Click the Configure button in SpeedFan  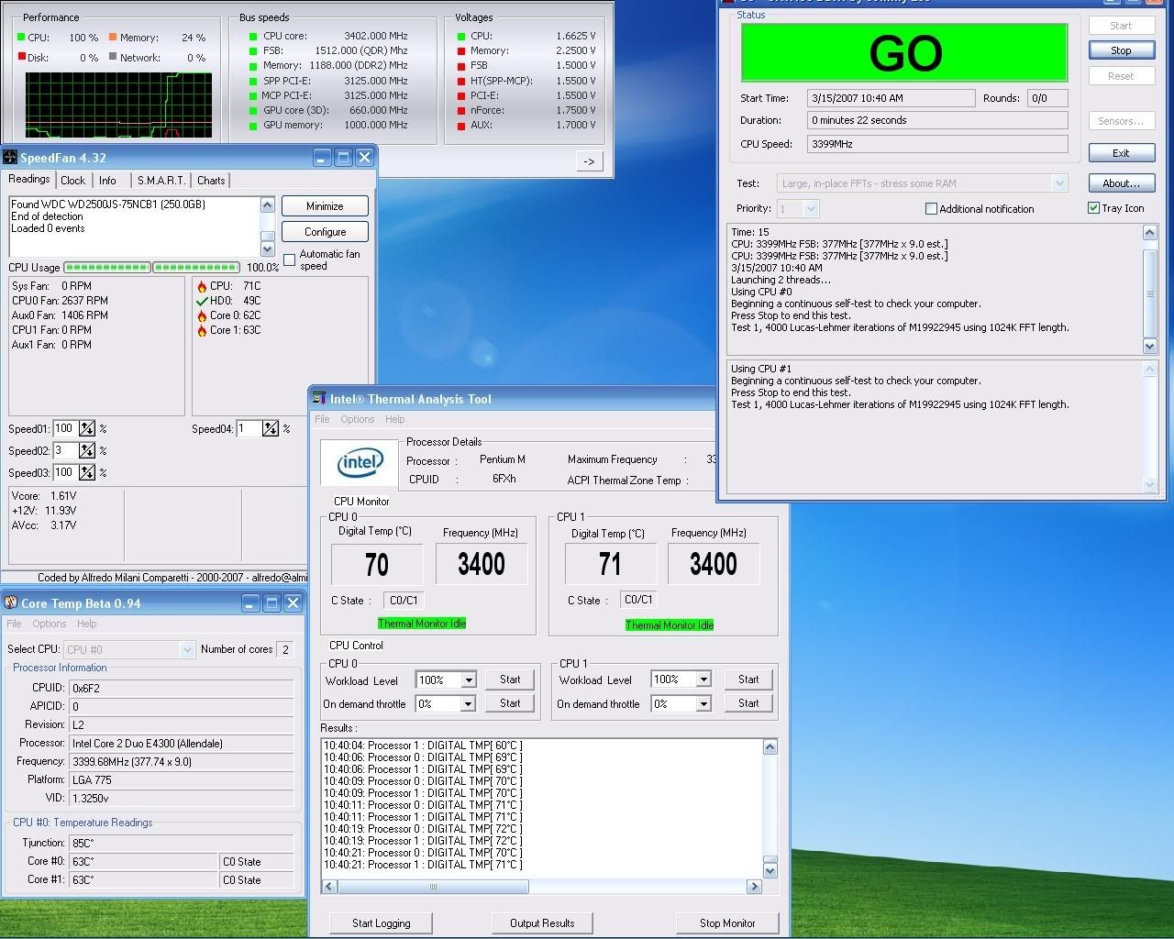(325, 232)
